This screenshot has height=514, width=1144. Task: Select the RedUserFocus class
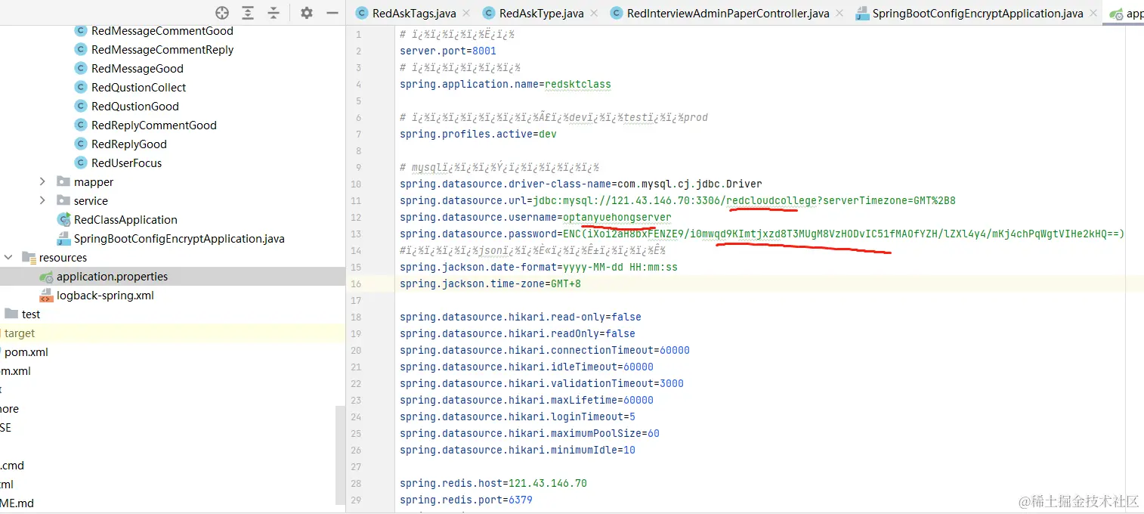[126, 163]
